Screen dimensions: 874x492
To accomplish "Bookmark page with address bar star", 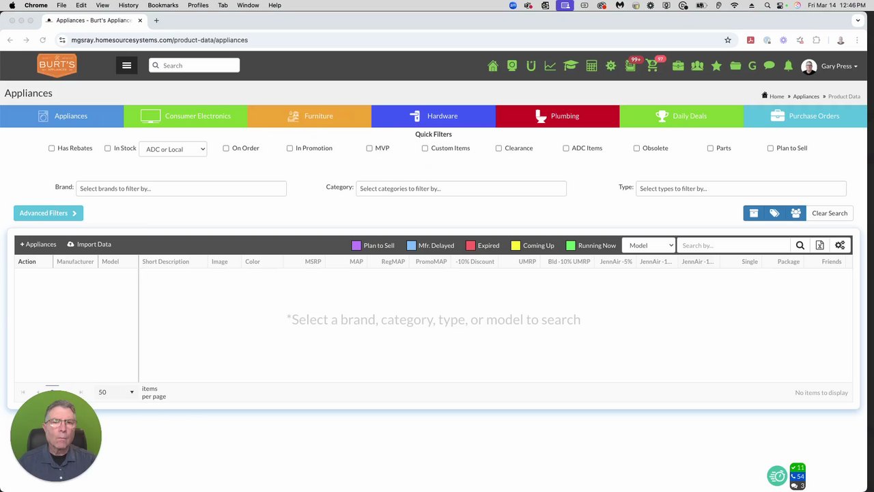I will click(x=728, y=40).
